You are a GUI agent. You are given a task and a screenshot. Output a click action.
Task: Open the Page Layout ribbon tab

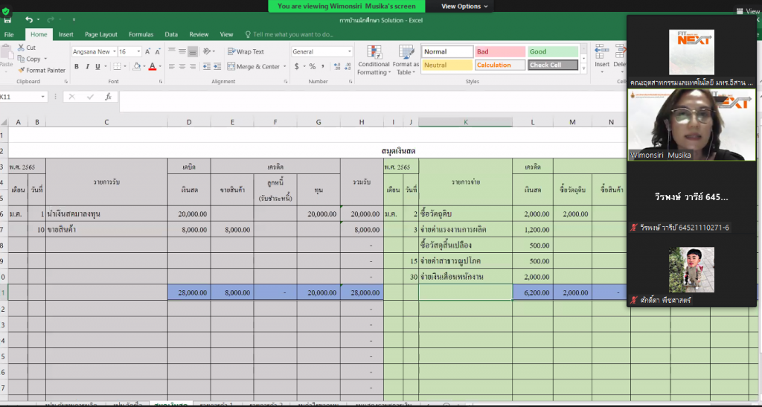pos(101,34)
